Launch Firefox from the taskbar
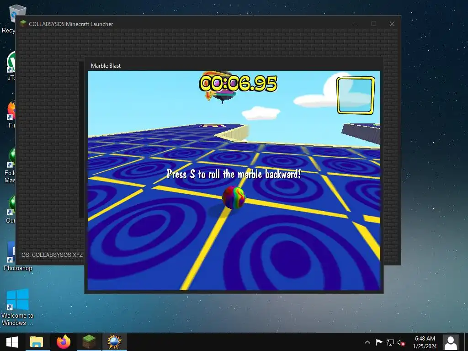Image resolution: width=468 pixels, height=351 pixels. [x=63, y=342]
